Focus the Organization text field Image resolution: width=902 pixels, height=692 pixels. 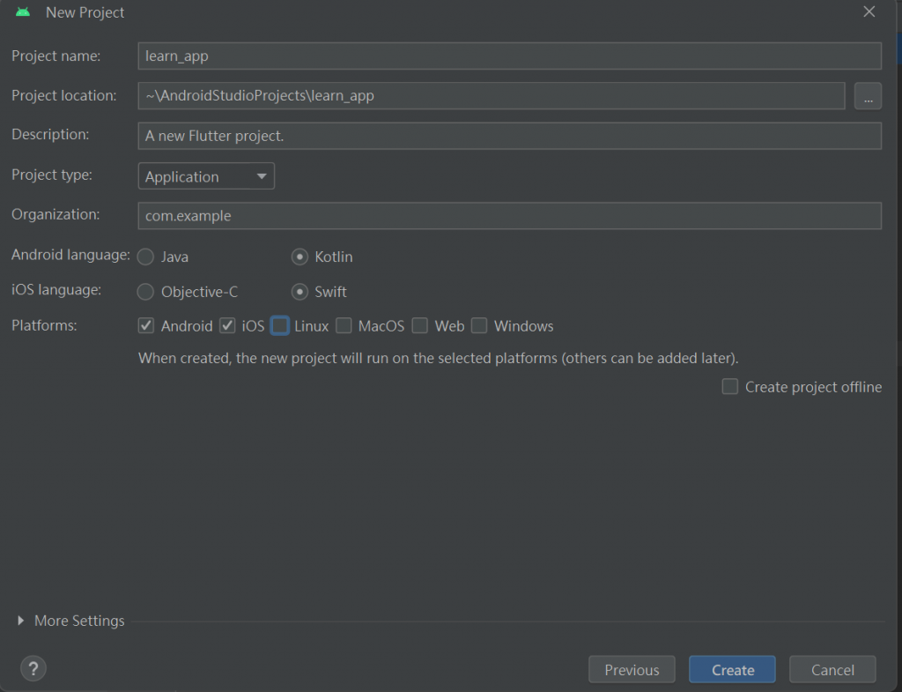(510, 216)
